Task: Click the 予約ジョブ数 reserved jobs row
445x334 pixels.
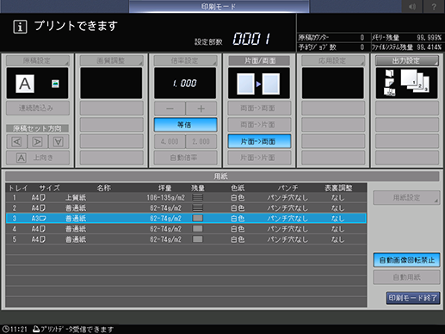Action: pyautogui.click(x=331, y=47)
